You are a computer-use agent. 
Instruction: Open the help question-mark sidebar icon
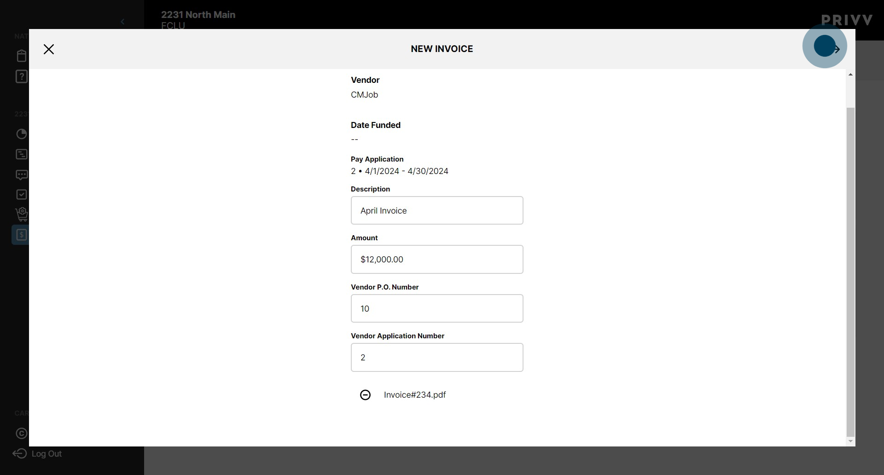click(x=21, y=76)
